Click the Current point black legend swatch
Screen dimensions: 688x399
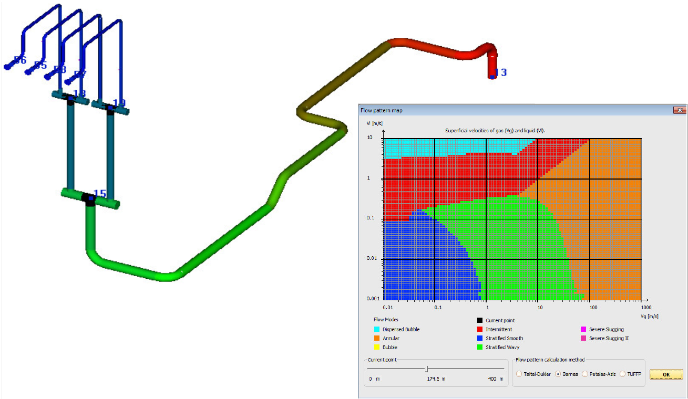[479, 320]
